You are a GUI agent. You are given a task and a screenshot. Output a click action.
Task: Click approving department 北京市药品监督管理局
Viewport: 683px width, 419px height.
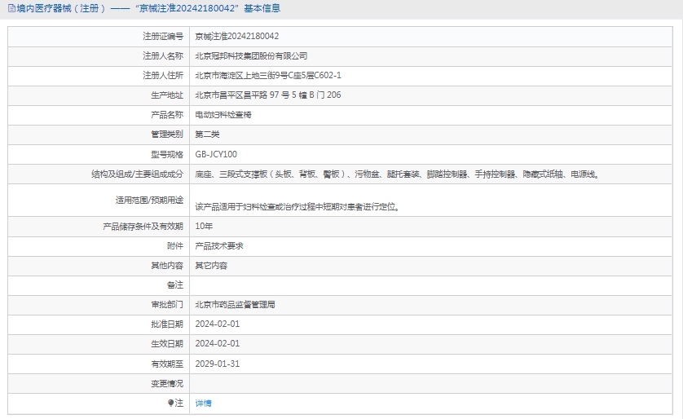[x=235, y=304]
